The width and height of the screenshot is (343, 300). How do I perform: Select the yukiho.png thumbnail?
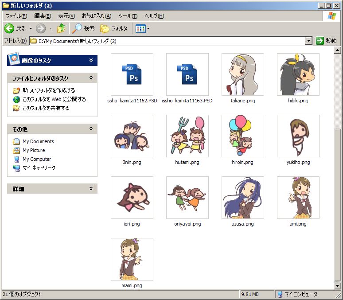click(298, 136)
